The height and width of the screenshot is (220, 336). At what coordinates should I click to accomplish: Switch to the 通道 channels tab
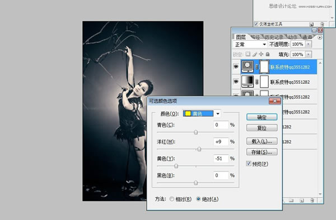(x=307, y=37)
